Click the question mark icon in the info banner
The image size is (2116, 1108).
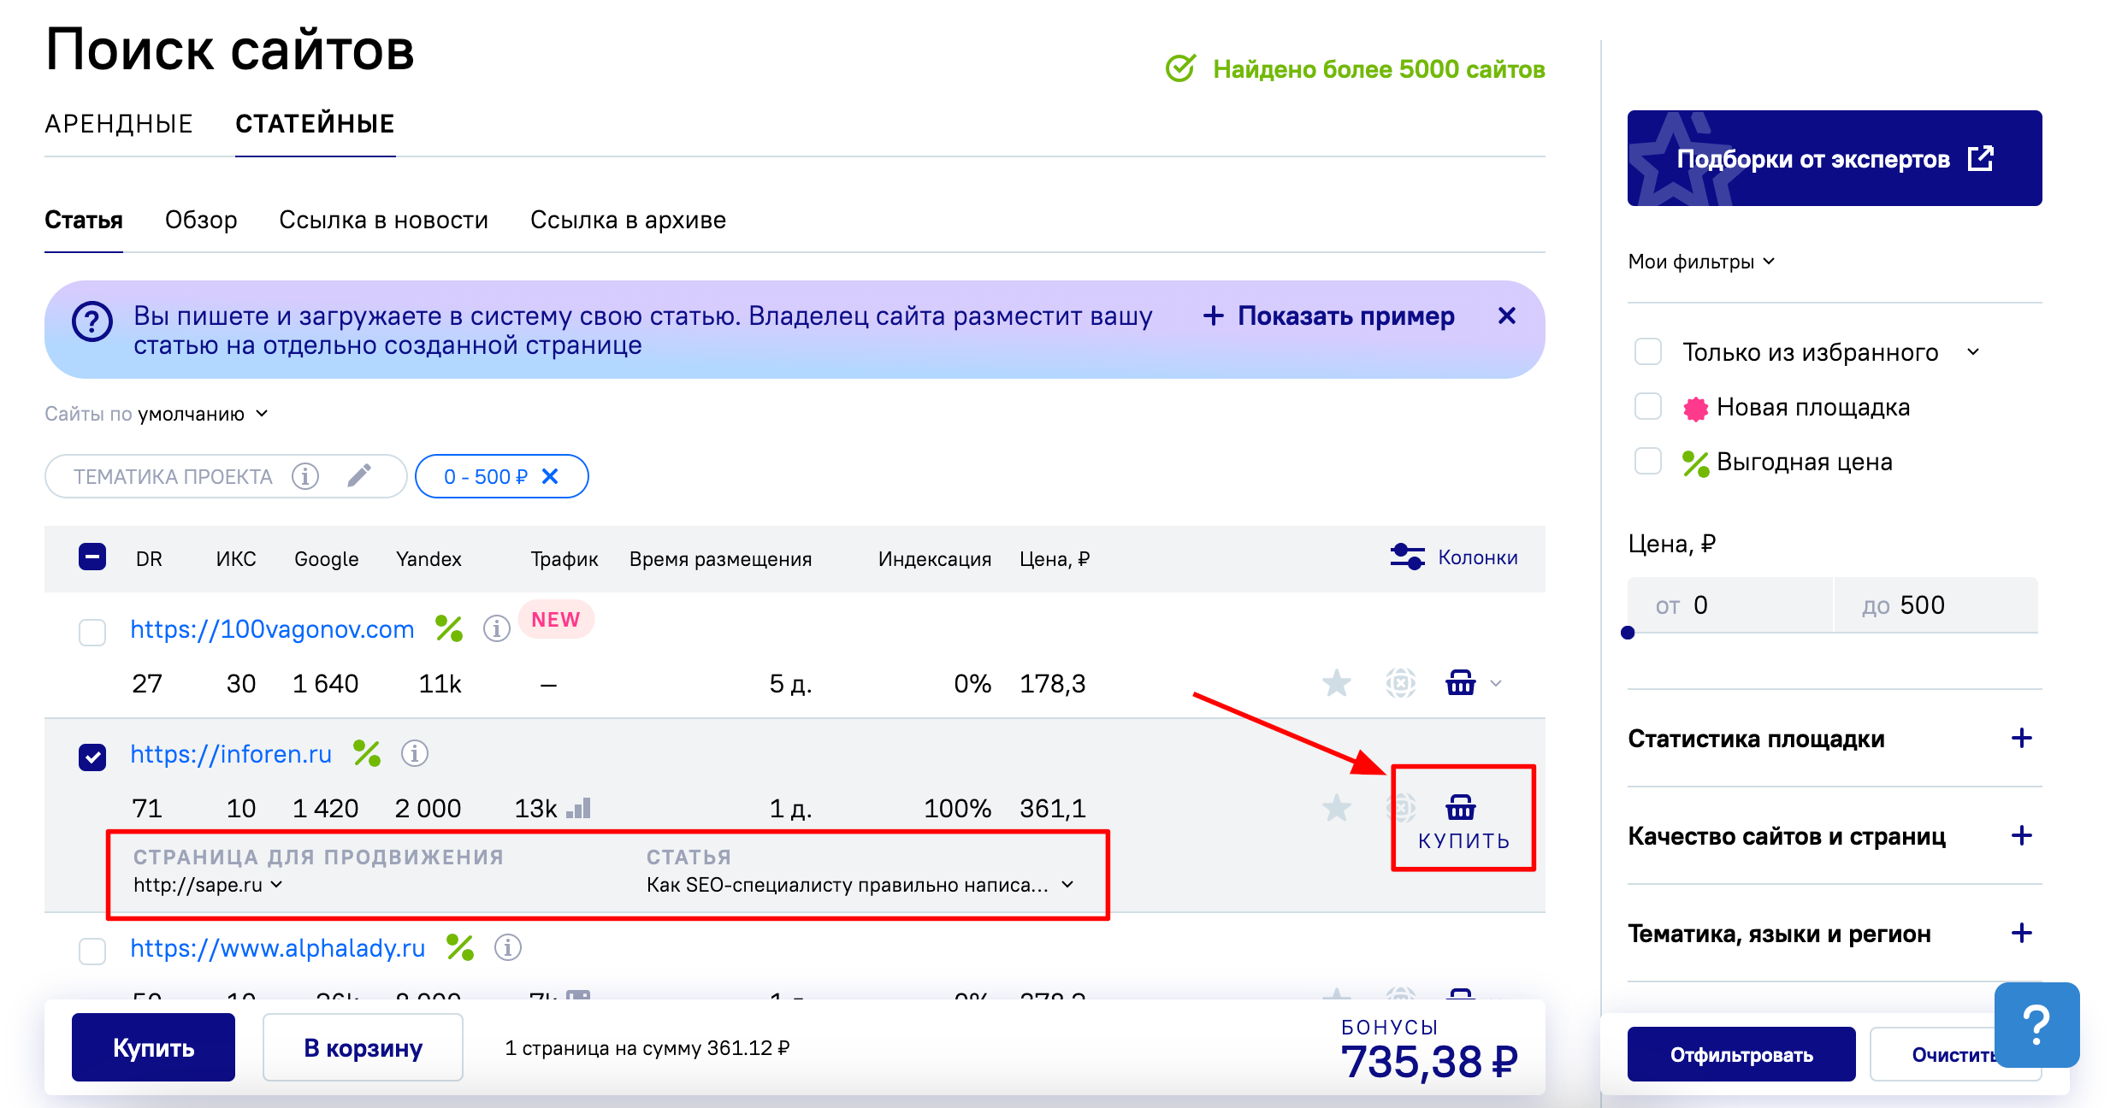pyautogui.click(x=92, y=322)
